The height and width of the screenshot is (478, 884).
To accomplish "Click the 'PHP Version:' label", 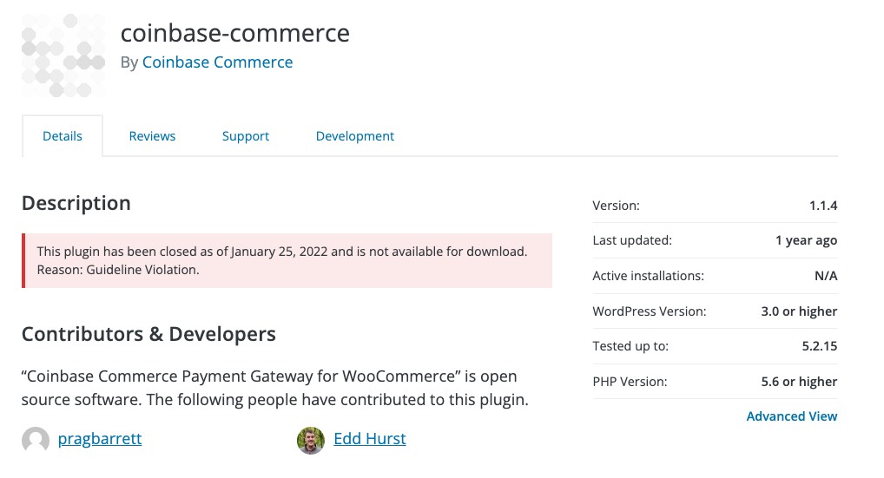I will (x=630, y=382).
